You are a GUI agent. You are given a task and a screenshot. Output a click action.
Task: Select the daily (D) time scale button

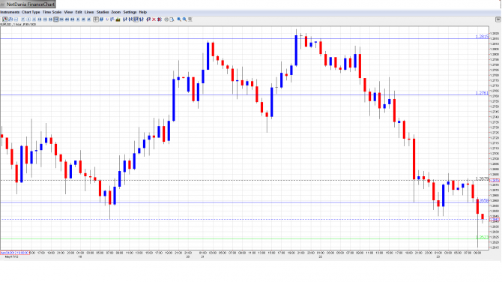pyautogui.click(x=78, y=19)
